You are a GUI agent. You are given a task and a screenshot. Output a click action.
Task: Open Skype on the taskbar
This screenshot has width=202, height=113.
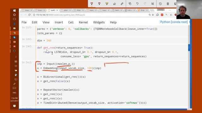point(15,37)
